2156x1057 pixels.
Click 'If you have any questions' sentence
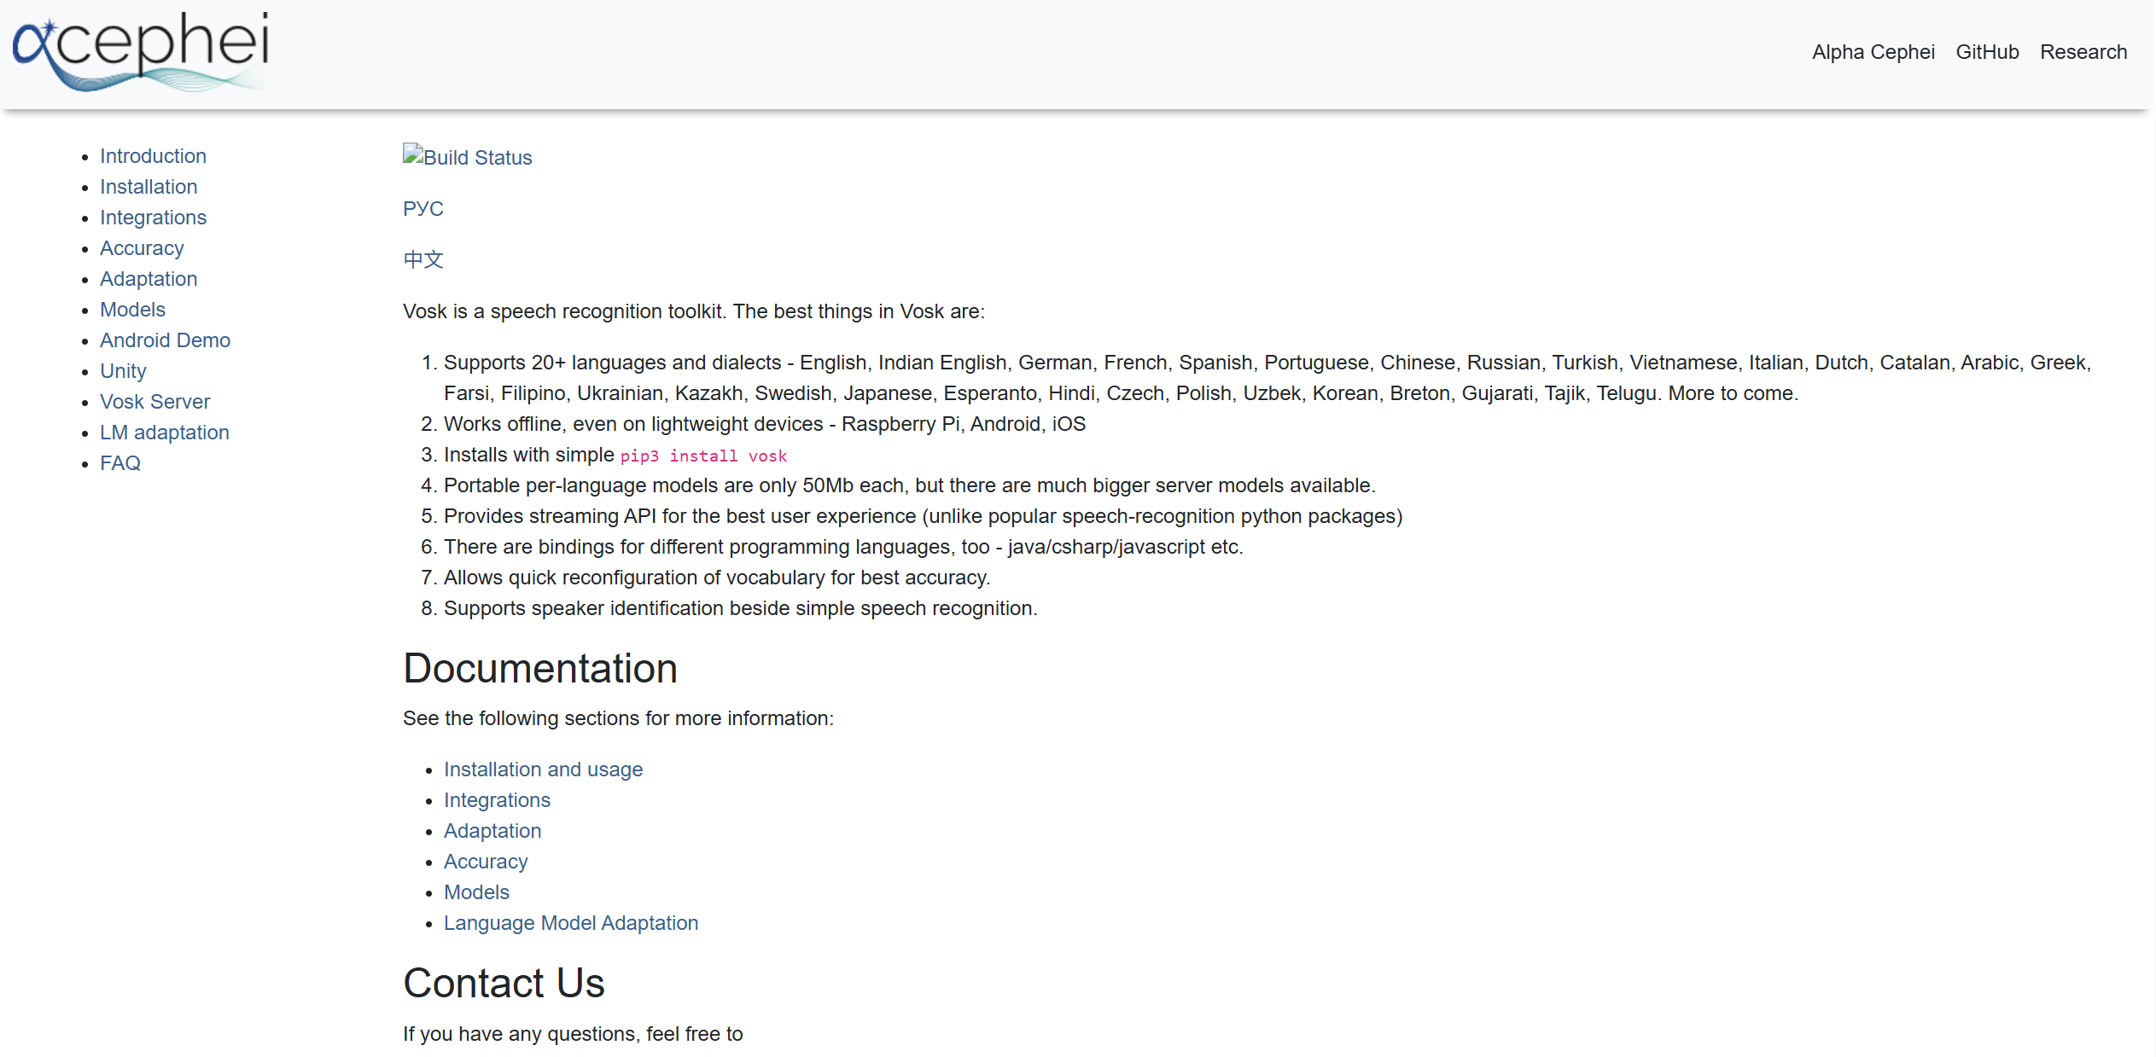click(573, 1034)
